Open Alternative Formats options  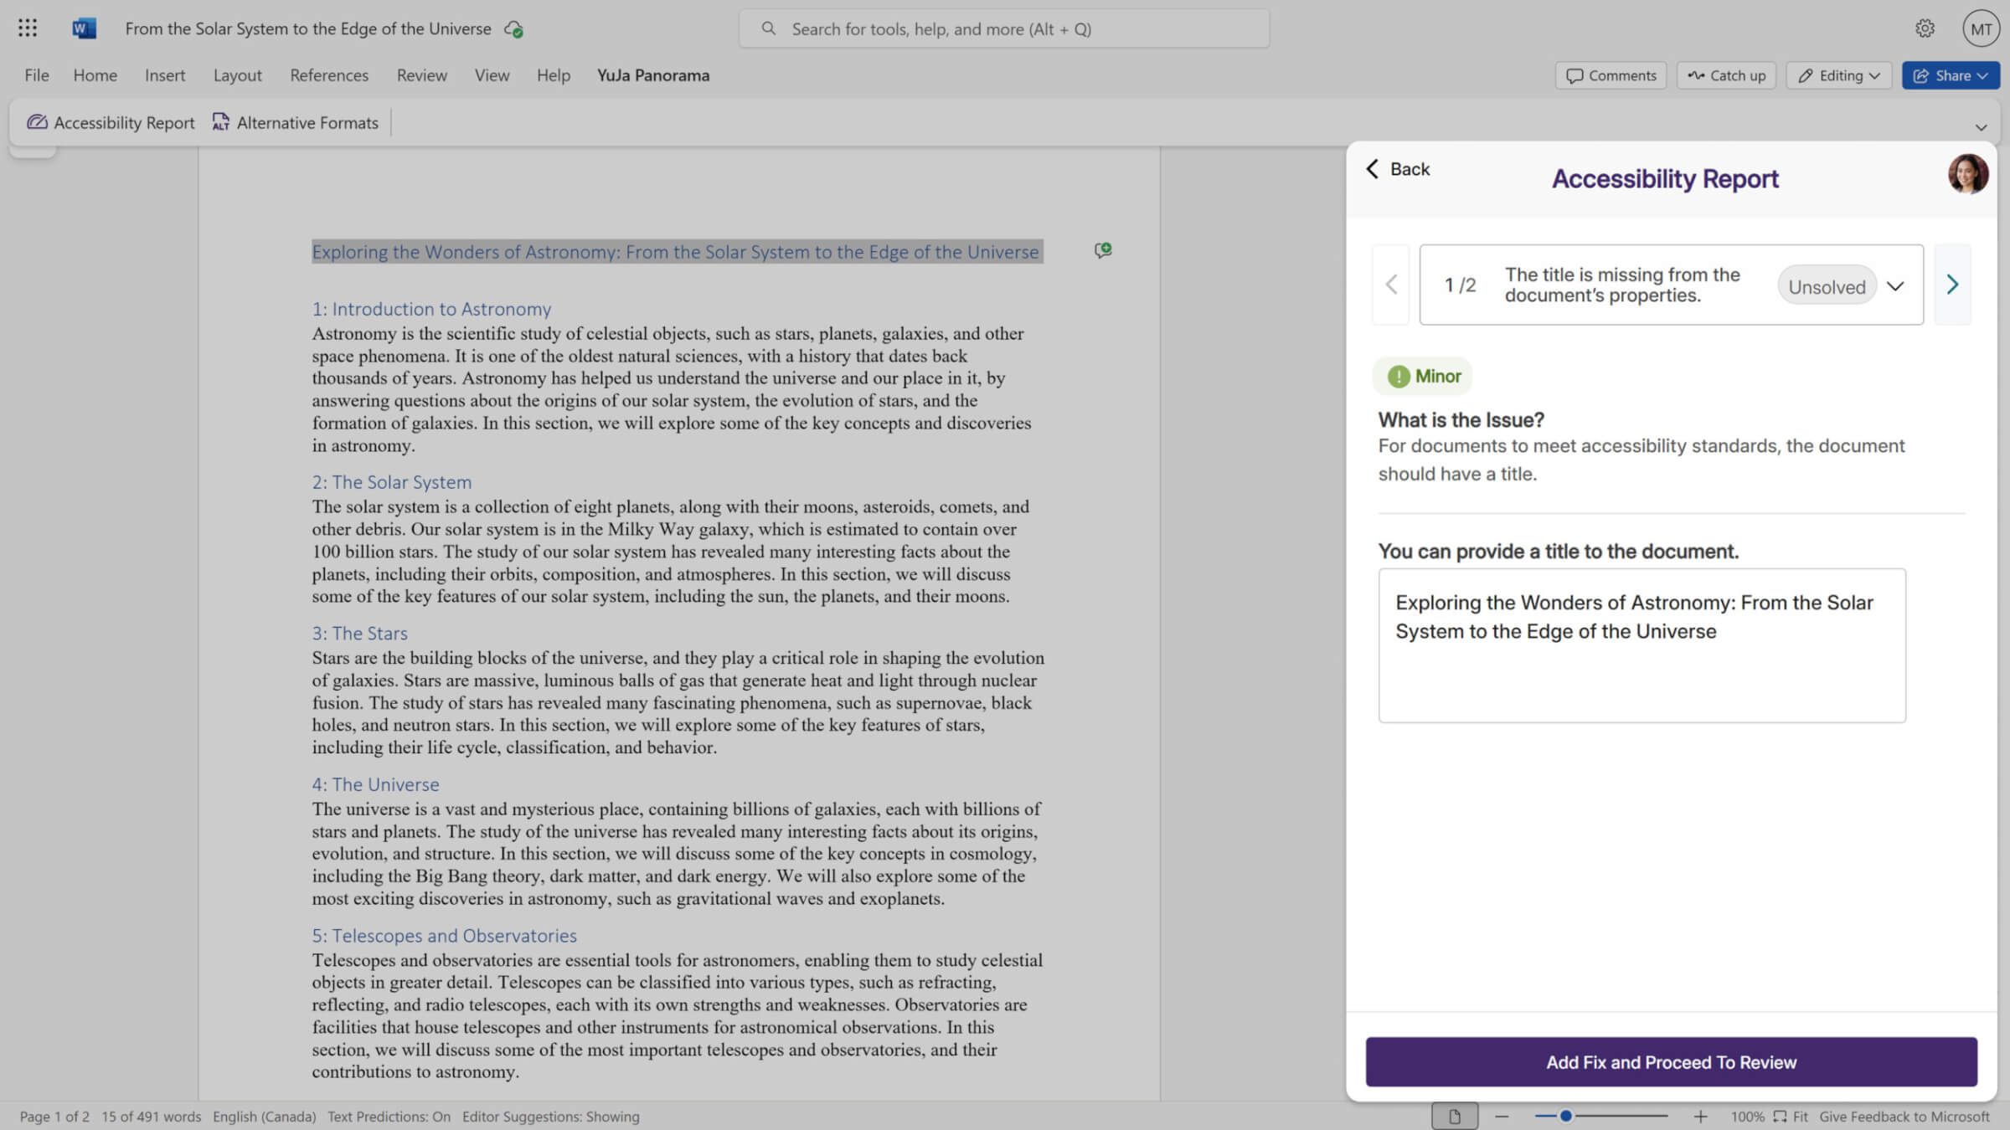295,122
